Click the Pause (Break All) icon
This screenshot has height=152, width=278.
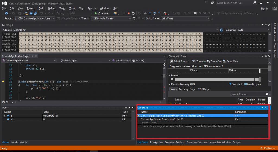click(x=124, y=13)
